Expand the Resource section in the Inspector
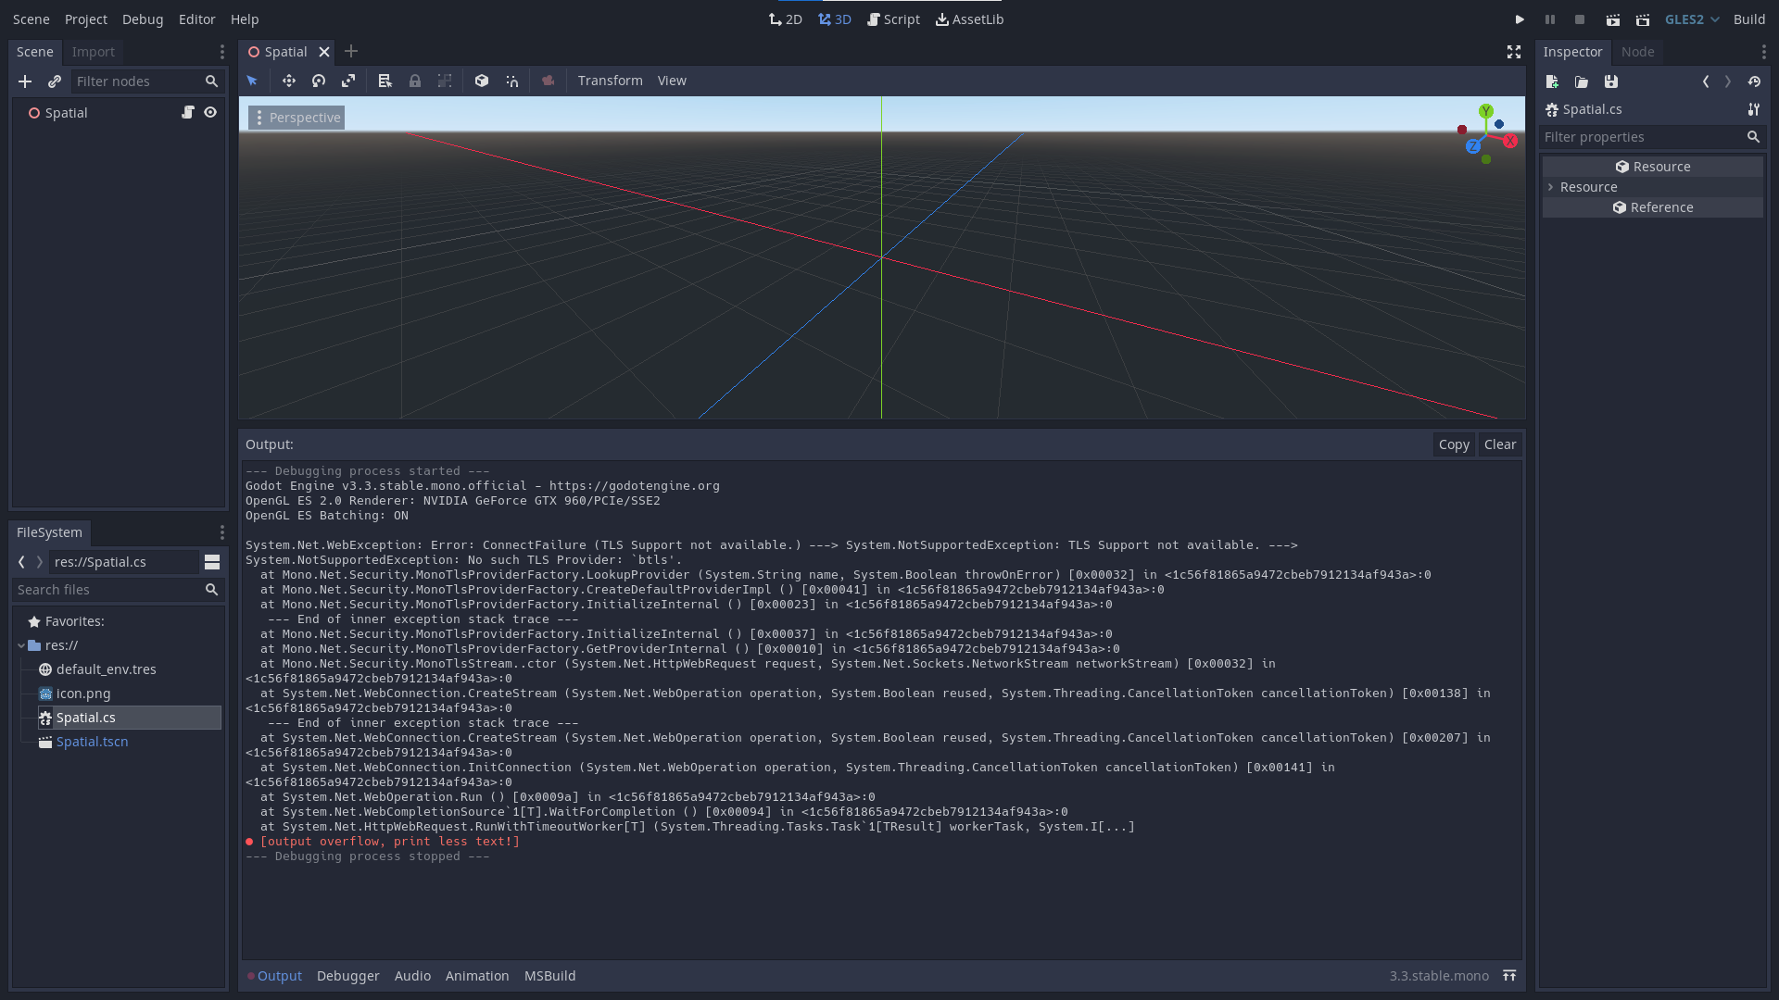Screen dimensions: 1779x1000 (x=1551, y=186)
